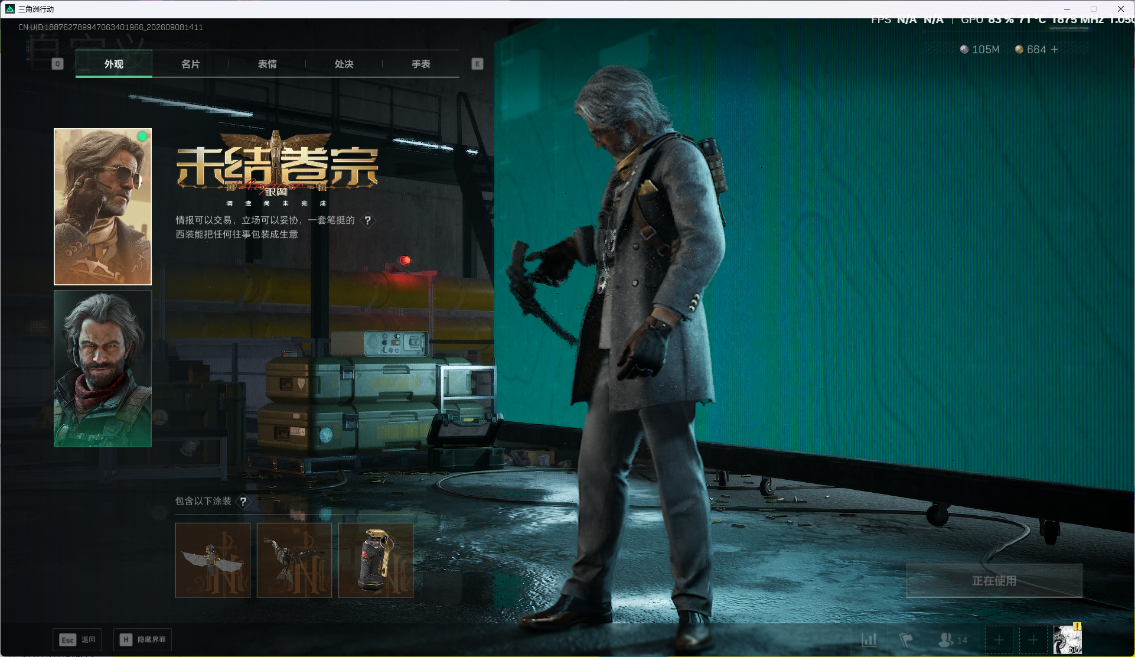The image size is (1135, 657).
Task: Close the 三角洲行动 window
Action: [x=1121, y=9]
